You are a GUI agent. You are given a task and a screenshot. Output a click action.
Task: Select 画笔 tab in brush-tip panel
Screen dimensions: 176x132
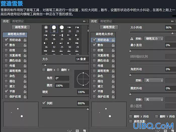coord(6,21)
